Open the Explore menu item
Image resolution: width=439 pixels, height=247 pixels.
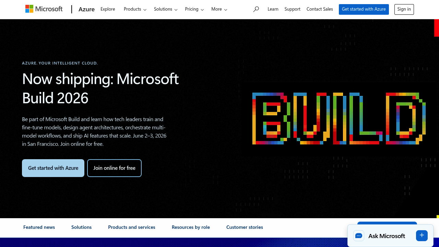point(108,9)
